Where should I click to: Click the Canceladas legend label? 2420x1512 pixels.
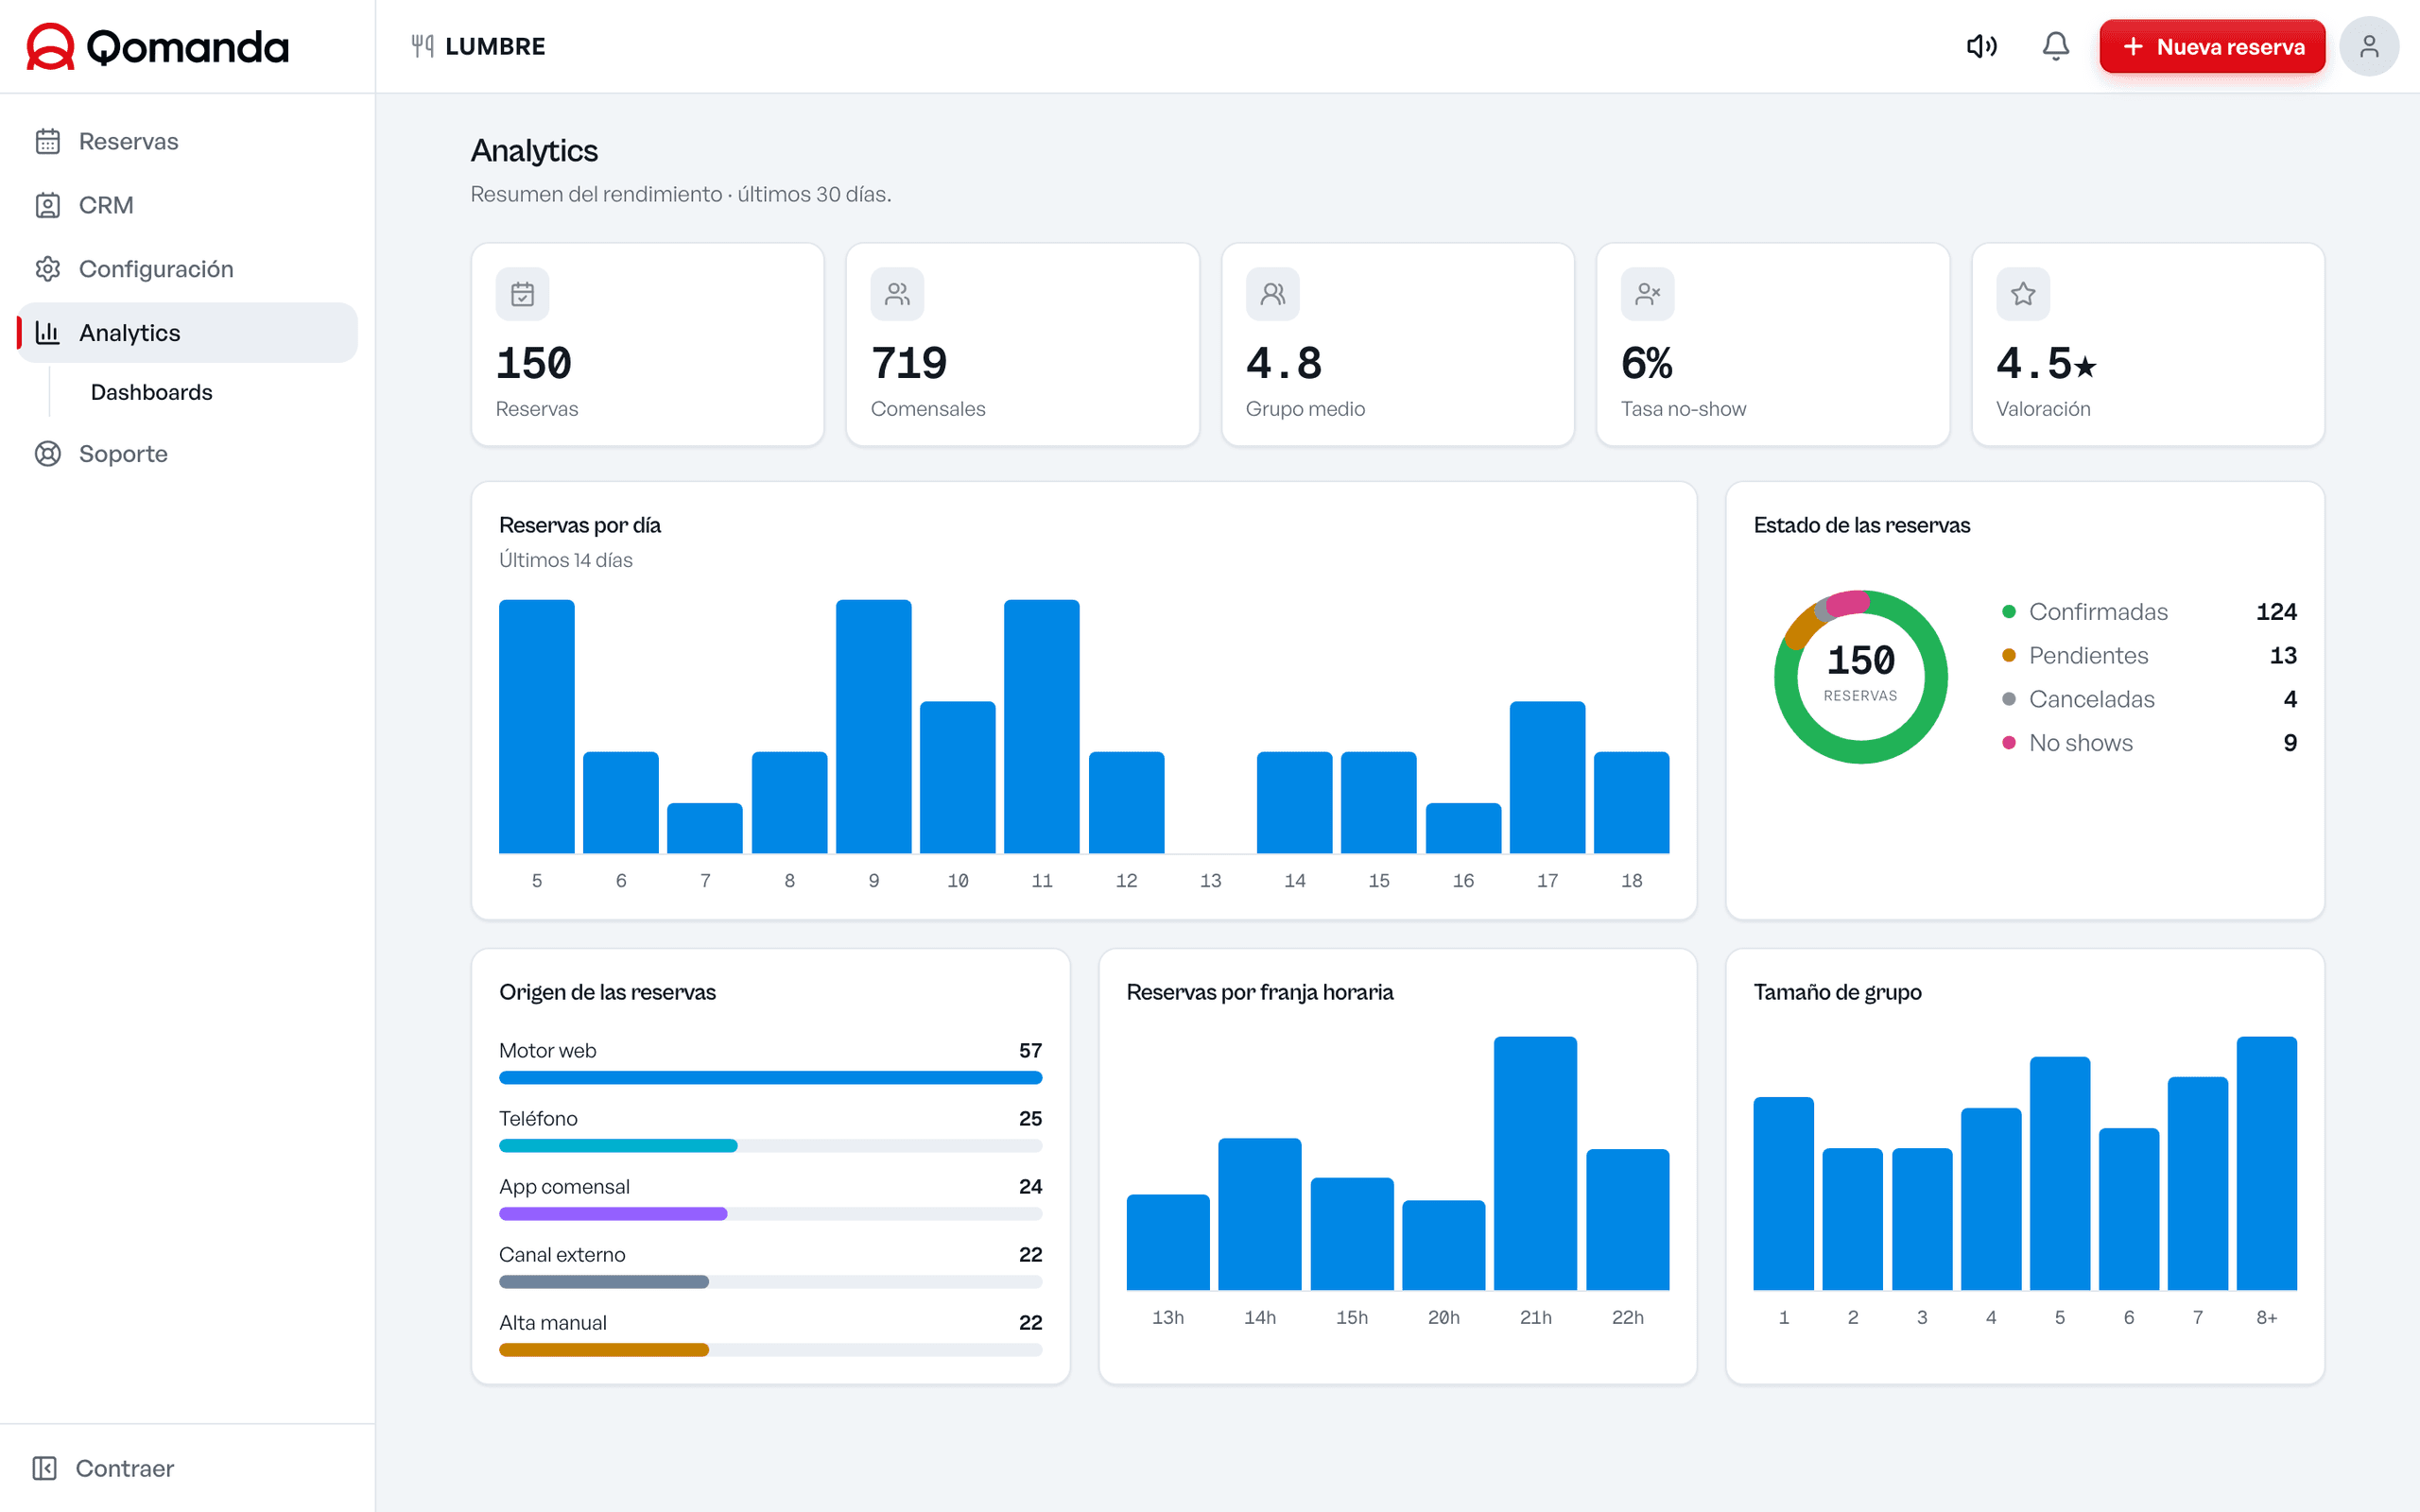click(2091, 700)
